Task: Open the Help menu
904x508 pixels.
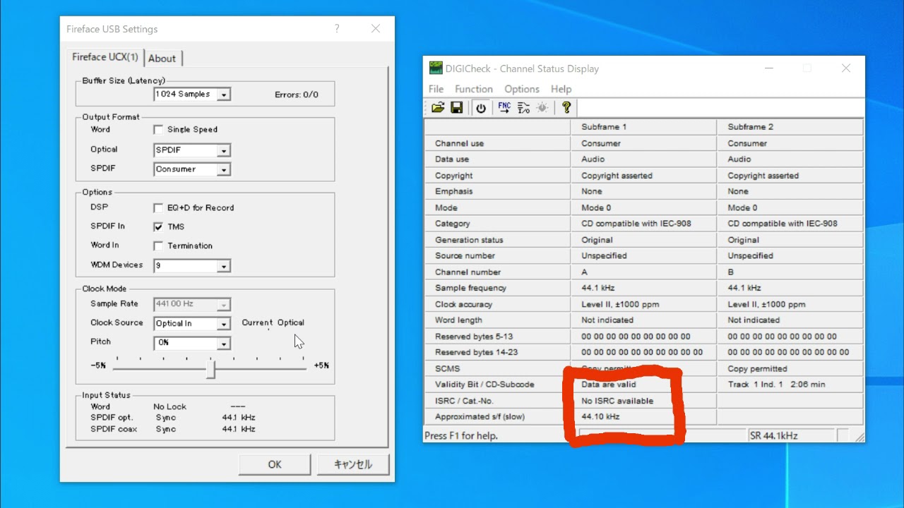Action: click(561, 89)
